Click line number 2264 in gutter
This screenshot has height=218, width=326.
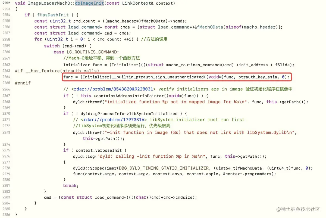6,77
